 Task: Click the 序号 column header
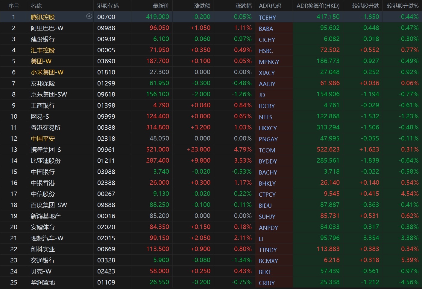coord(13,6)
